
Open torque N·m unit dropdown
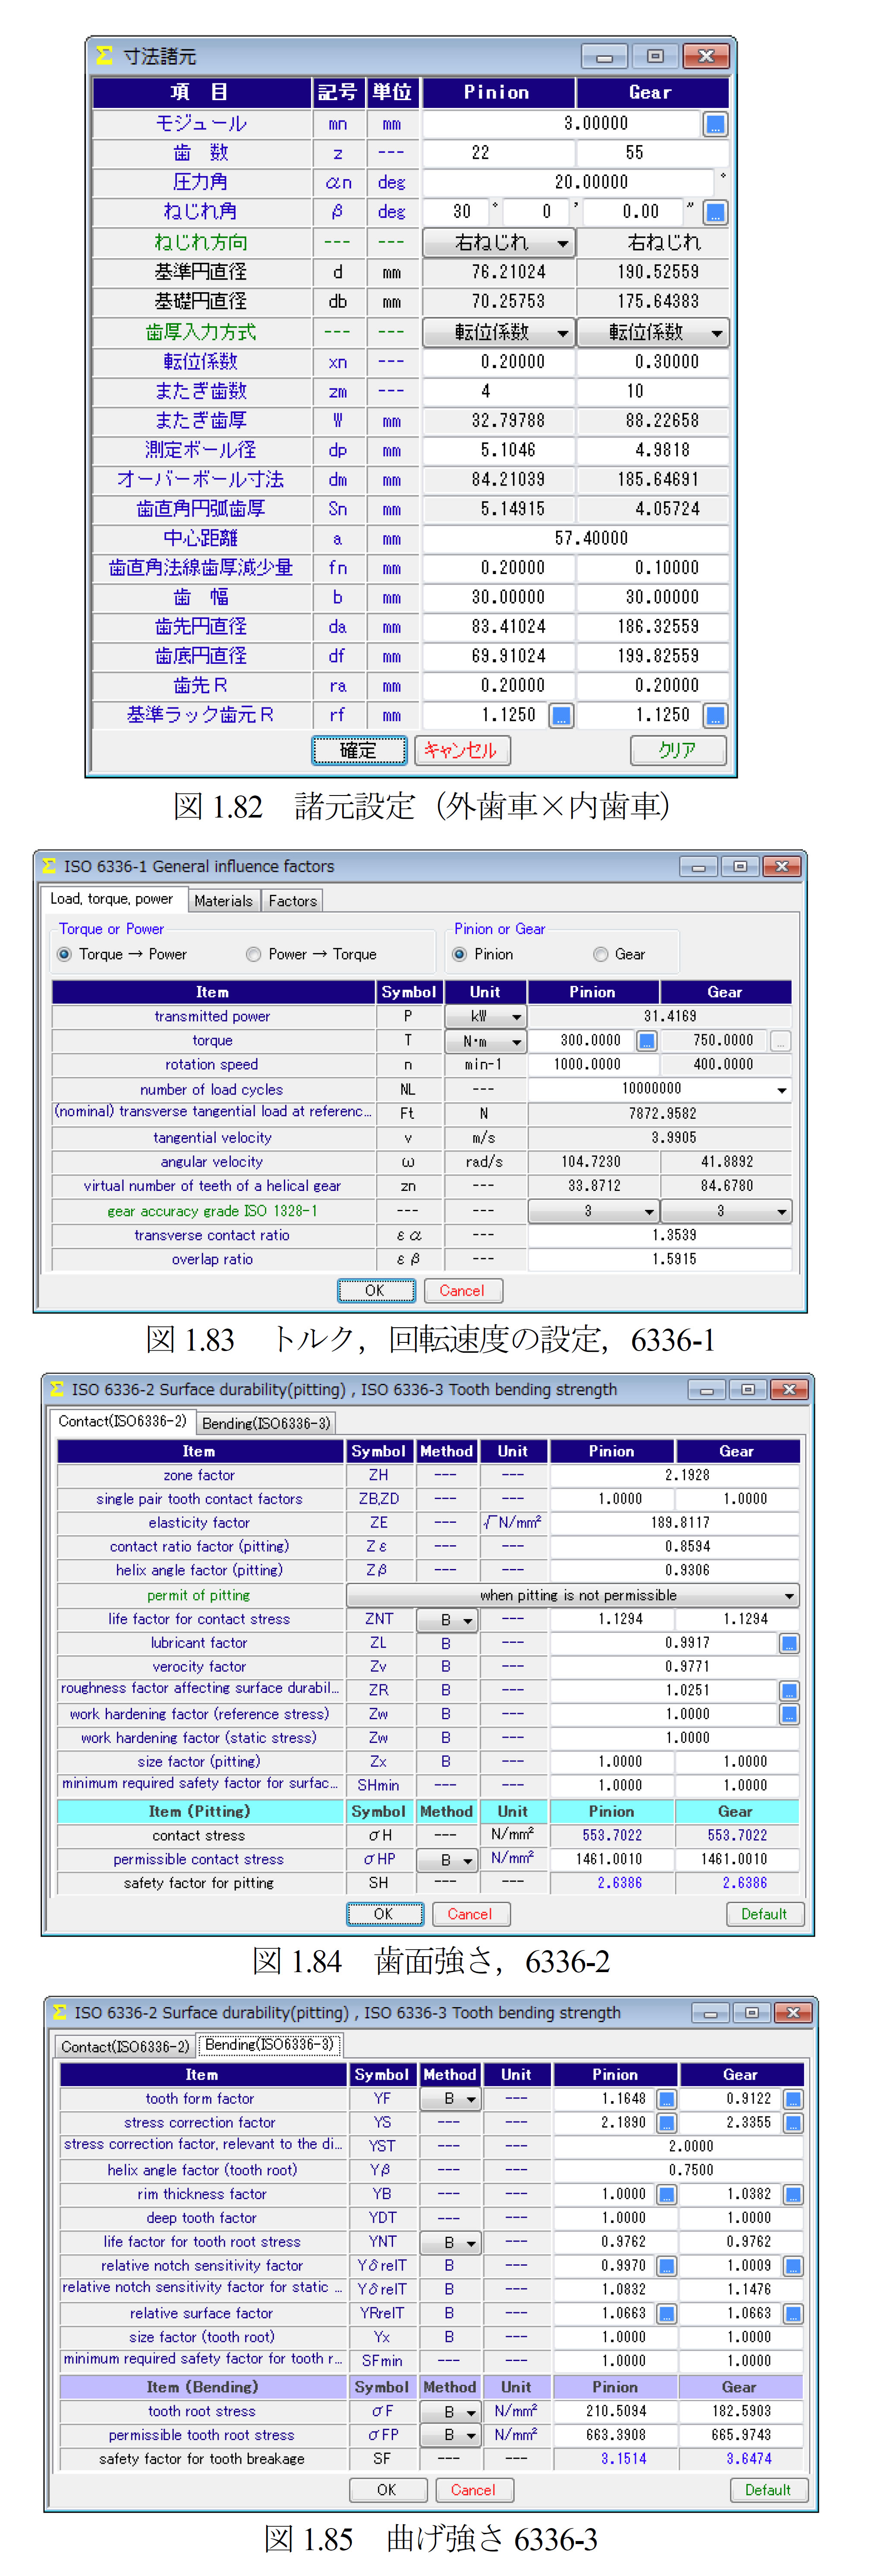pyautogui.click(x=486, y=1041)
